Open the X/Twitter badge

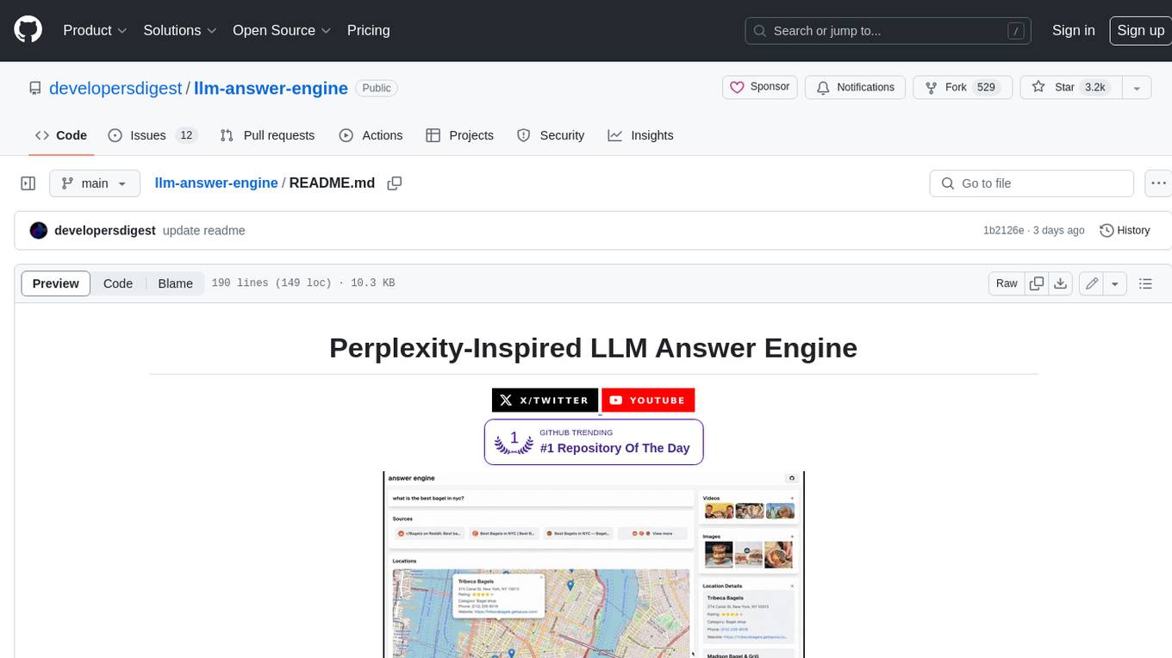tap(545, 400)
